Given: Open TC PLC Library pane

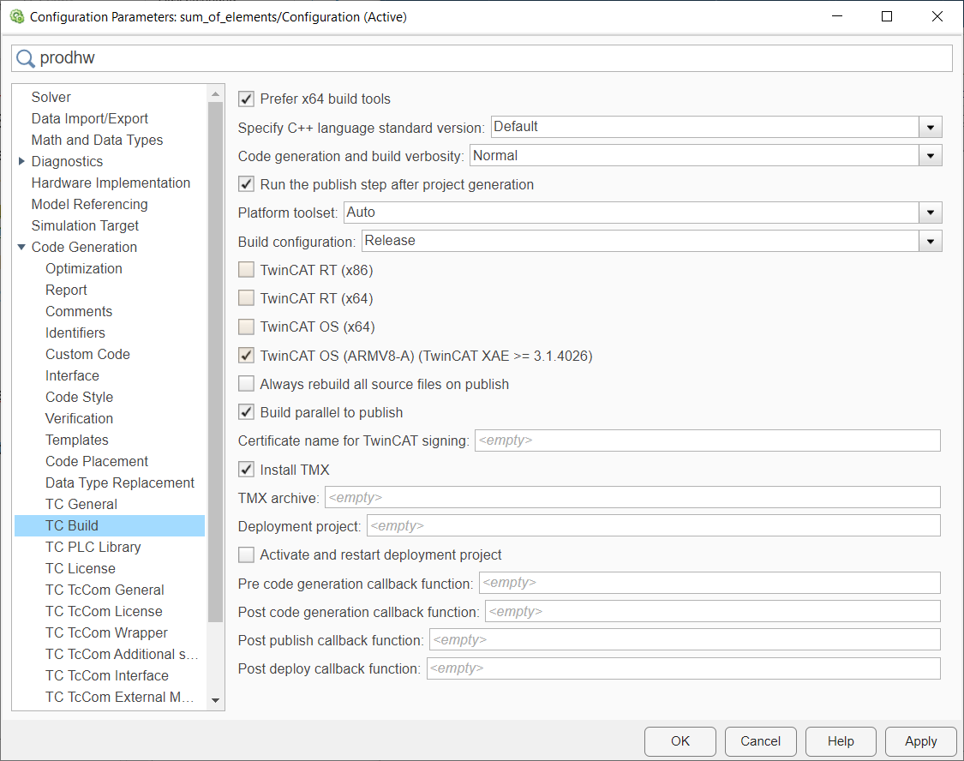Looking at the screenshot, I should (93, 547).
